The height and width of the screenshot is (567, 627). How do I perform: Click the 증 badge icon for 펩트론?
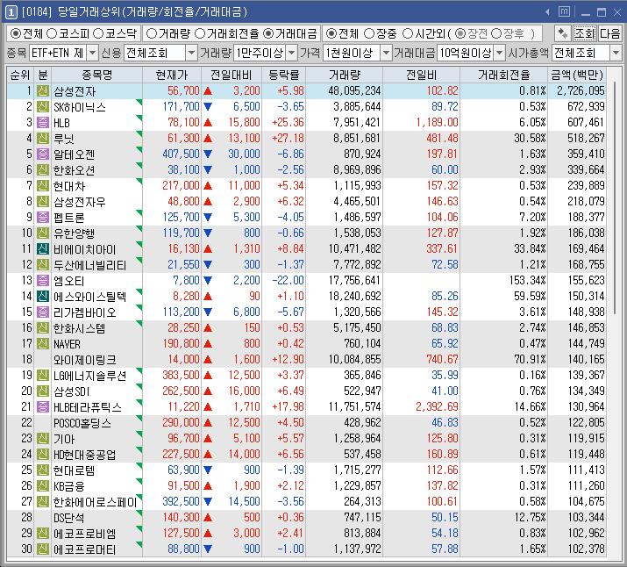[43, 218]
